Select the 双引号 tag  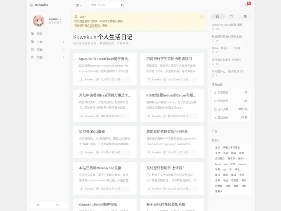click(x=235, y=180)
